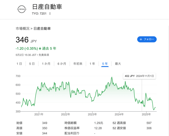Viewport: 169px width, 136px height.
Task: Select the 1 年 range tab
Action: (92, 64)
